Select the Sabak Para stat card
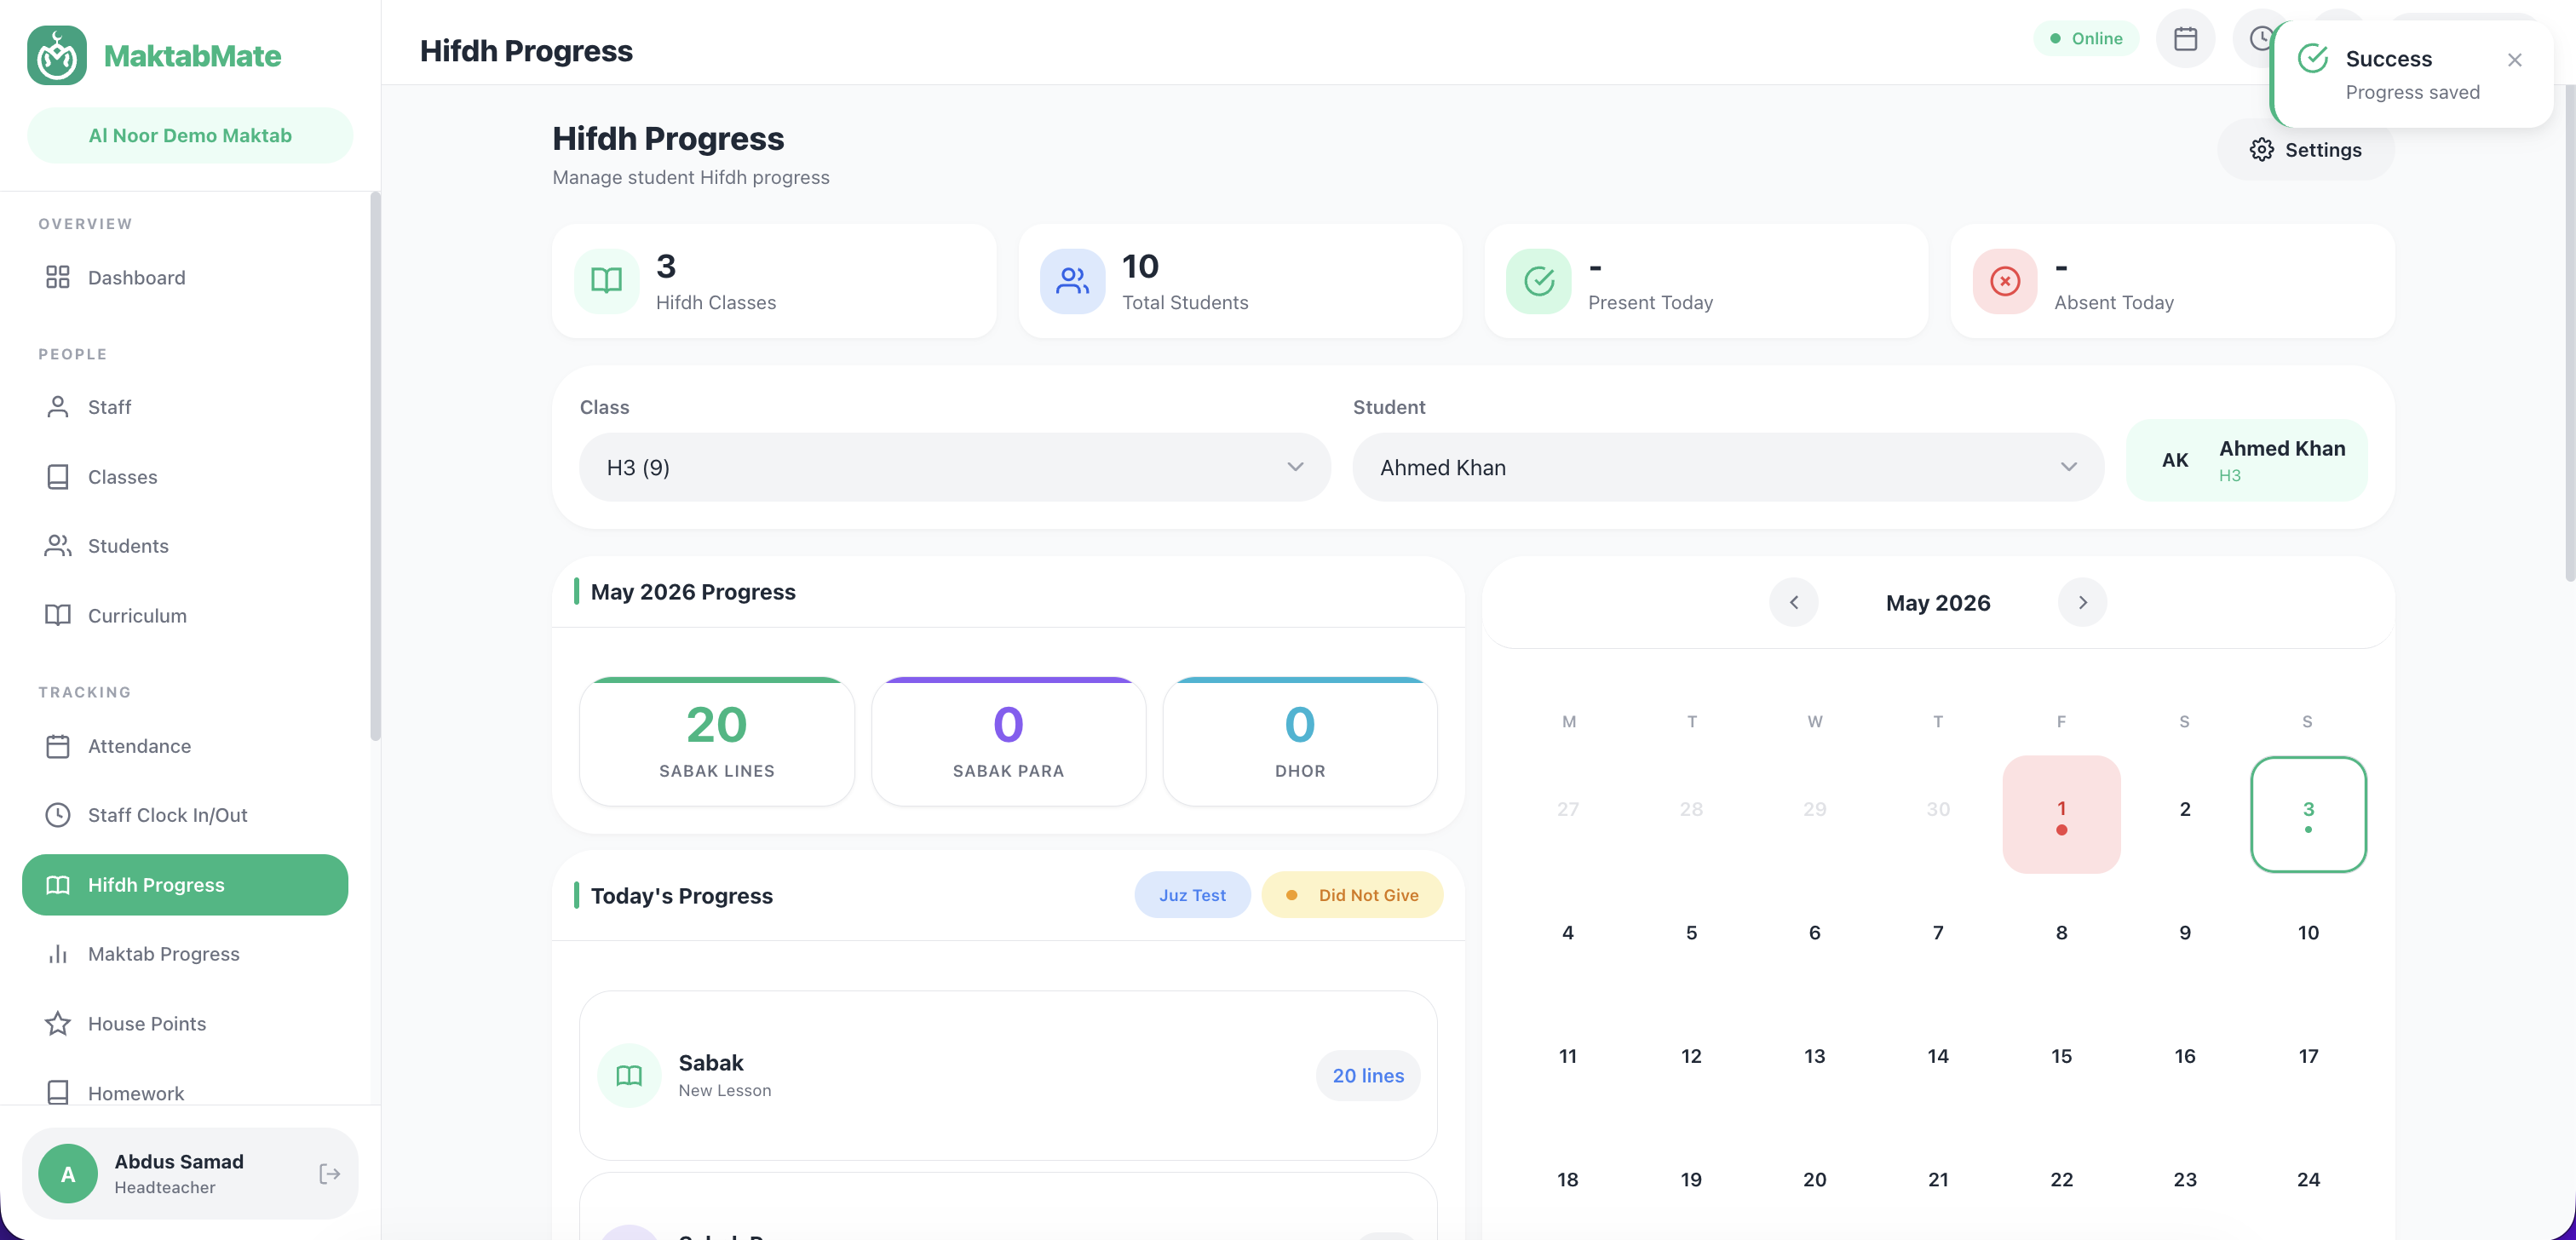 point(1008,741)
